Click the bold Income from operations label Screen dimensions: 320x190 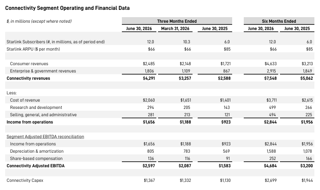click(30, 122)
